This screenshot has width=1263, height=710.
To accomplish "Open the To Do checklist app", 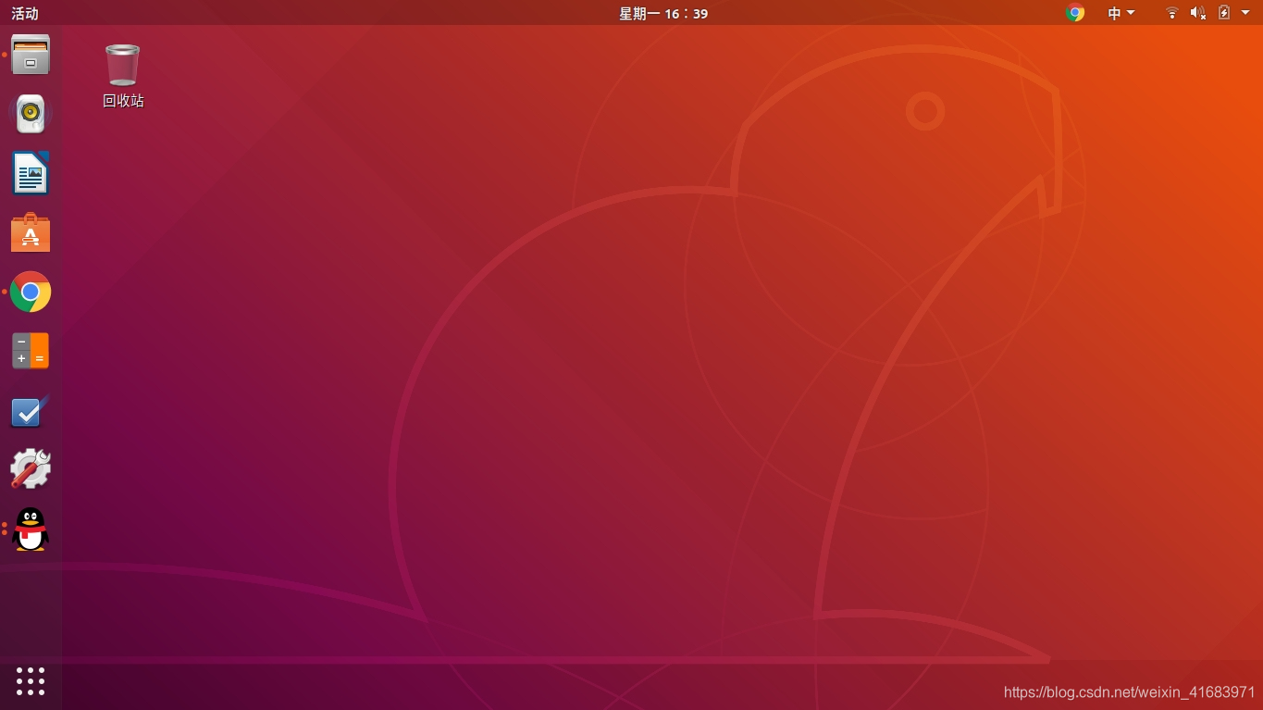I will [x=31, y=410].
